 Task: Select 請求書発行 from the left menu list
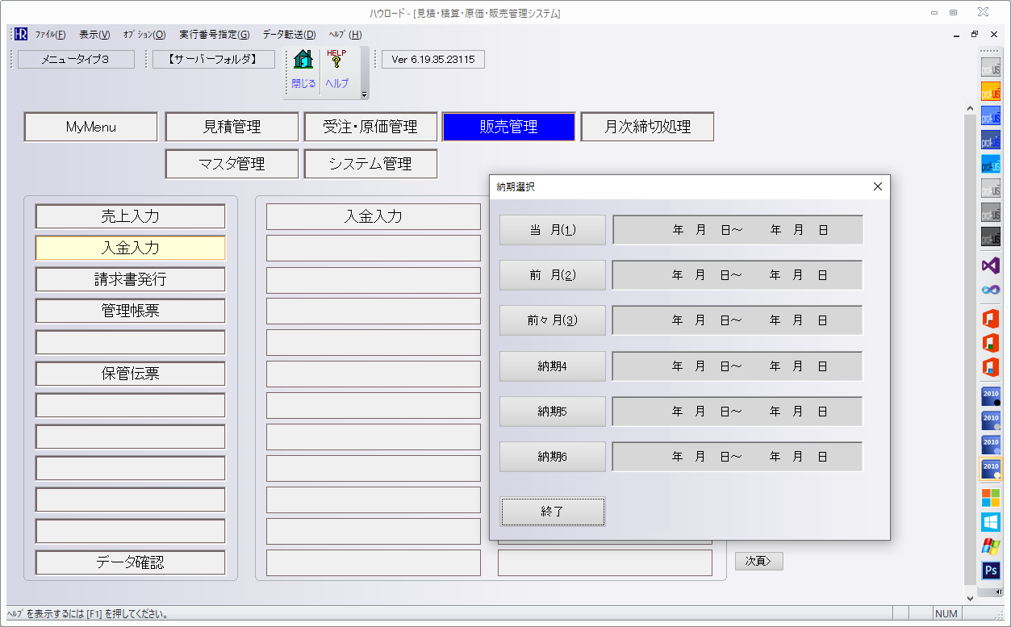[x=130, y=279]
